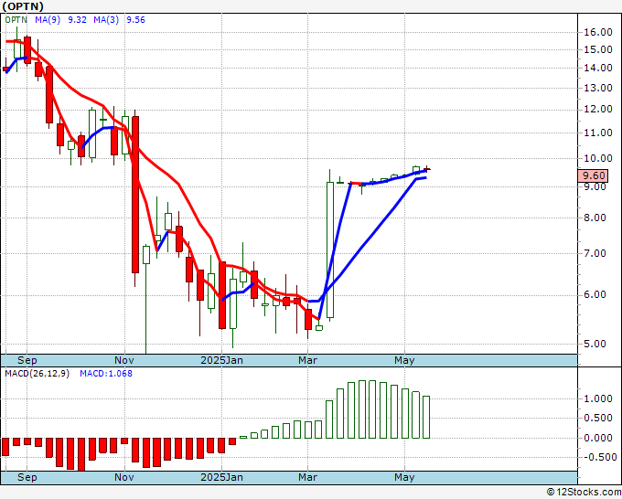
Task: Click the lowest red MACD histogram bar
Action: point(81,454)
